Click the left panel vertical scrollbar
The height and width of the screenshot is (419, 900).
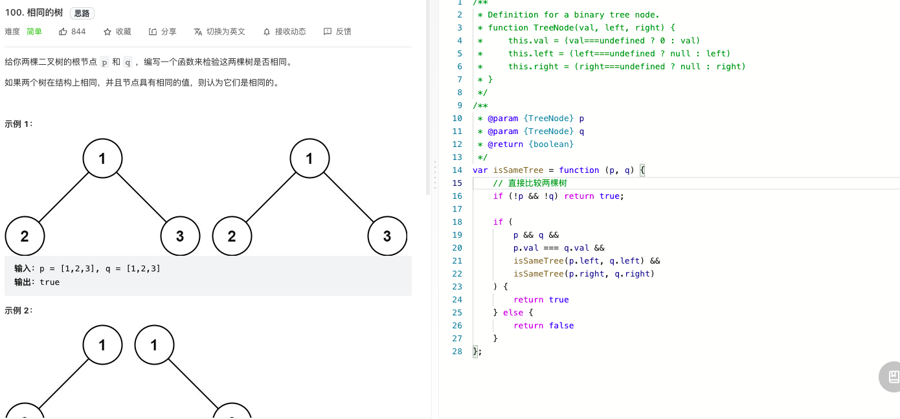click(428, 97)
